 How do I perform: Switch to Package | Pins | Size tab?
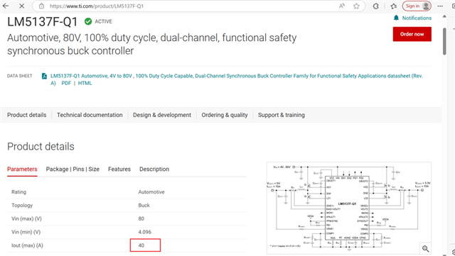click(73, 169)
